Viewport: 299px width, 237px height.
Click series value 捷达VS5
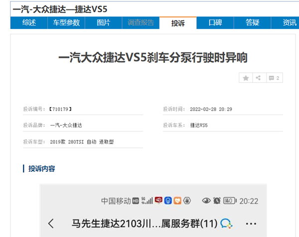(199, 125)
